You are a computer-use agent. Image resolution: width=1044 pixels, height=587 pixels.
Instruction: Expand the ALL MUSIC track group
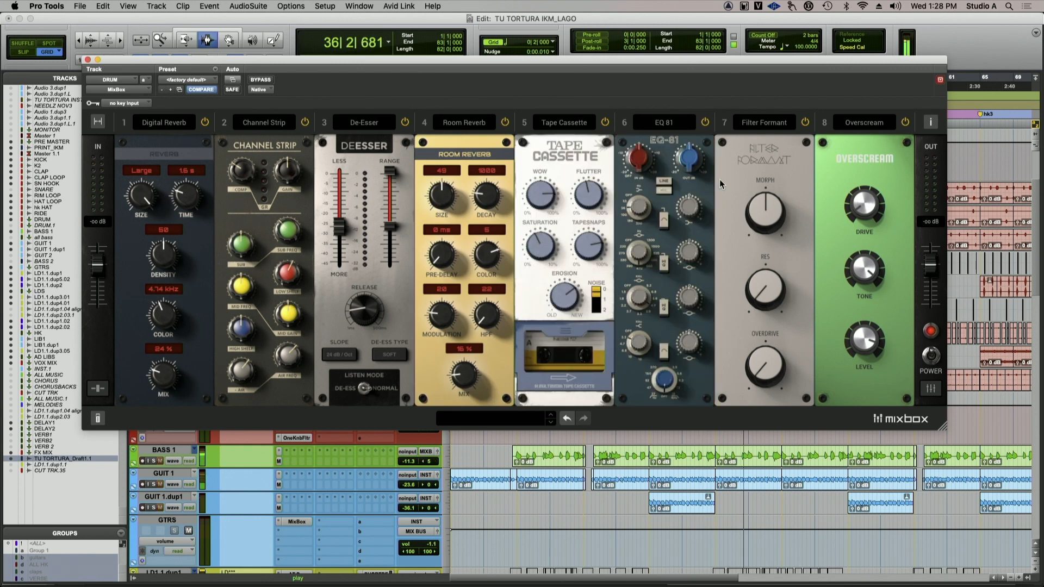[x=27, y=375]
